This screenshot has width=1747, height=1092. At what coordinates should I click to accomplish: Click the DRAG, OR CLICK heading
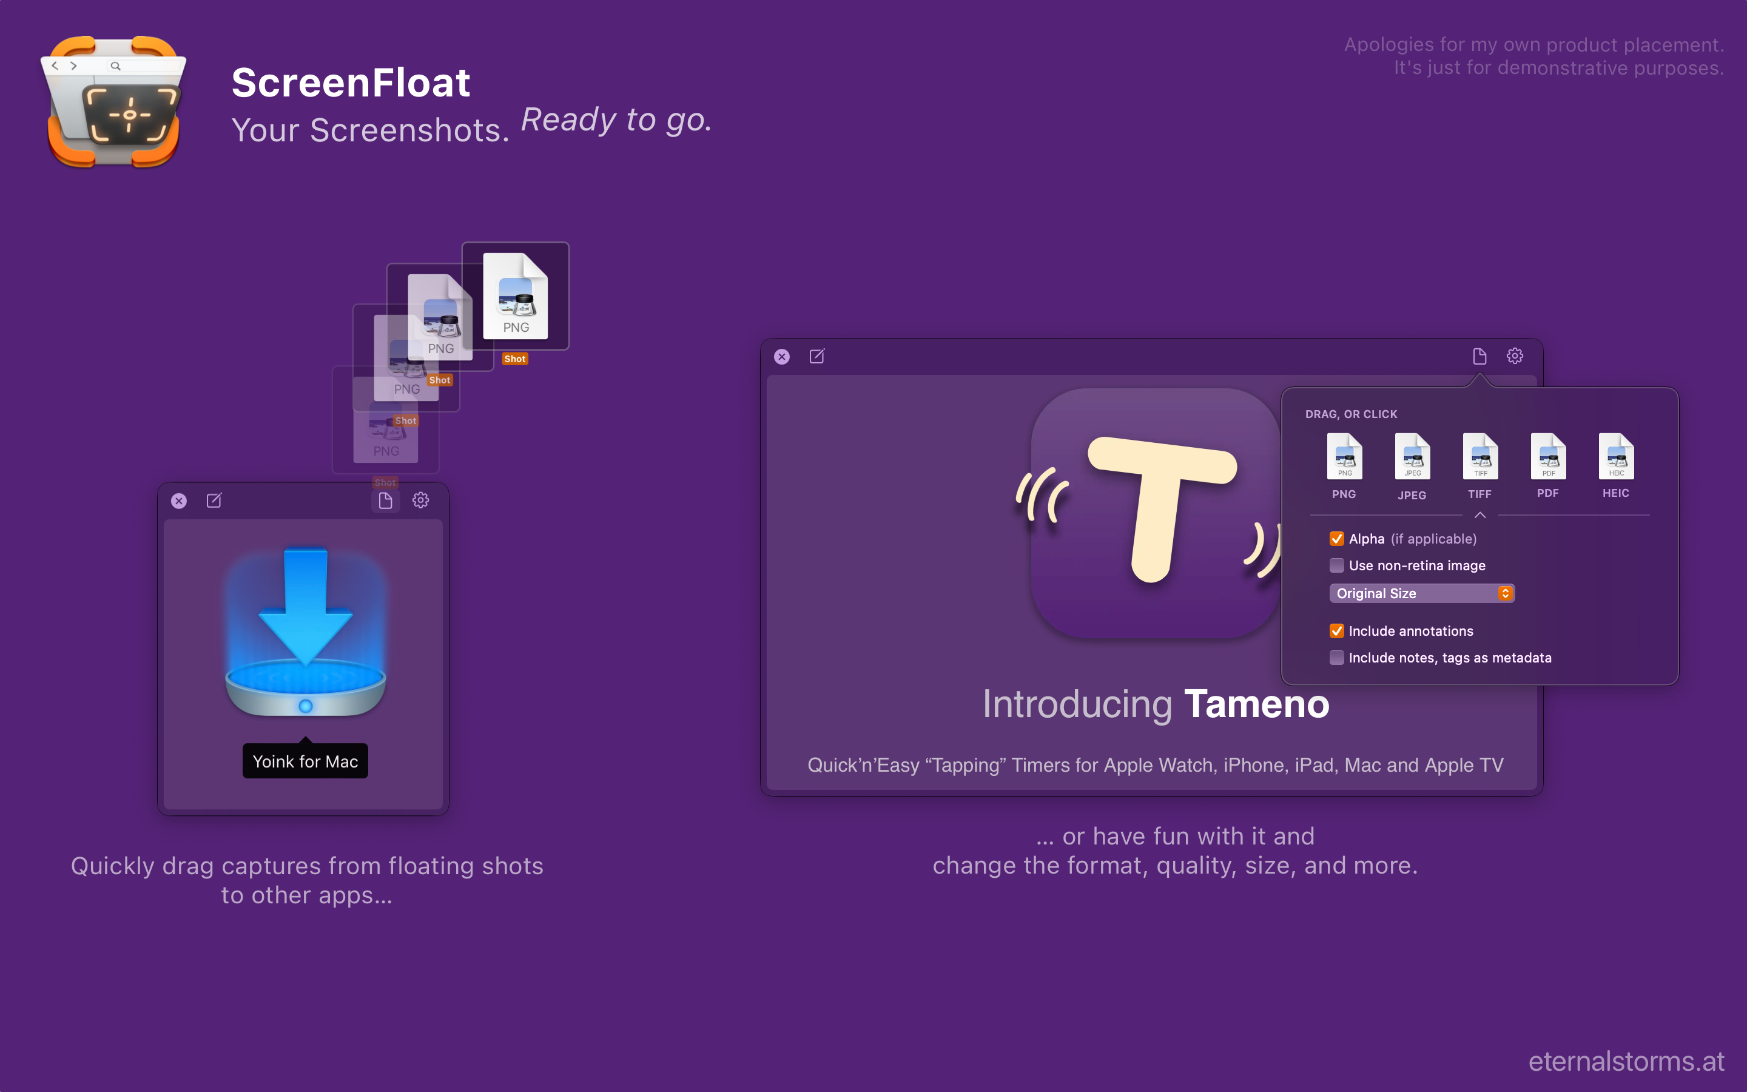click(1351, 414)
